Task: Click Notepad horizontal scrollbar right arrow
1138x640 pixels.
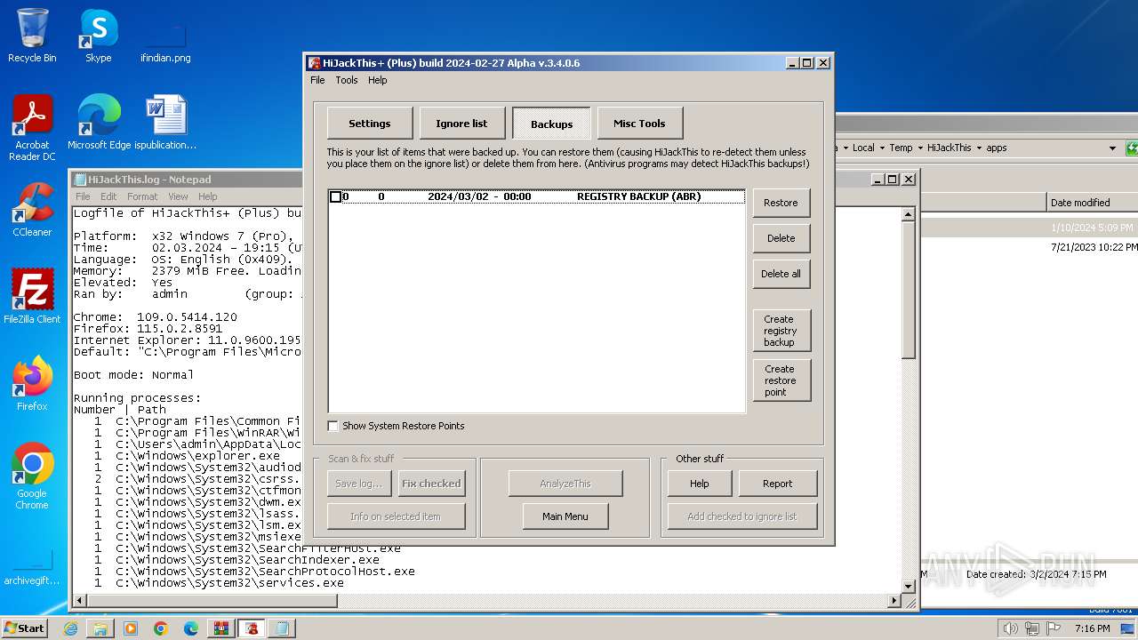Action: [x=894, y=601]
